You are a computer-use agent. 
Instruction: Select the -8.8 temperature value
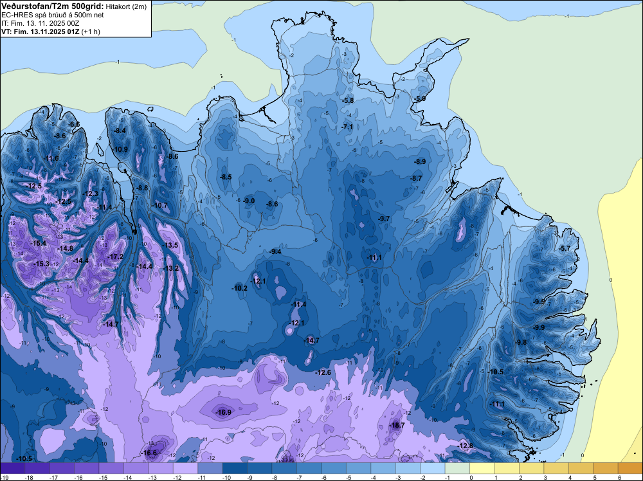click(x=141, y=187)
